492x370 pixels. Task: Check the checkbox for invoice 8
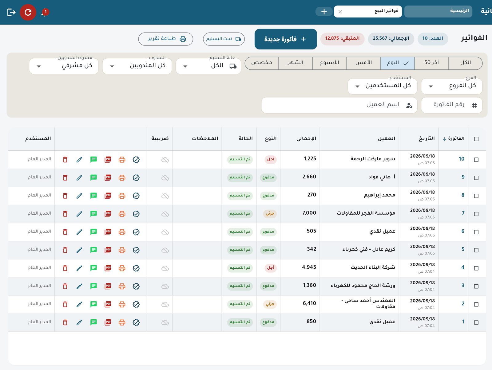coord(476,196)
